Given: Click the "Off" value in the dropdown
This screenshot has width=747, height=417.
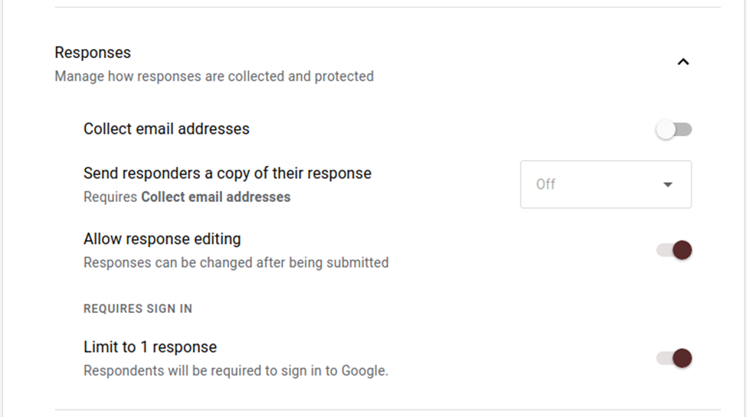Looking at the screenshot, I should coord(546,184).
